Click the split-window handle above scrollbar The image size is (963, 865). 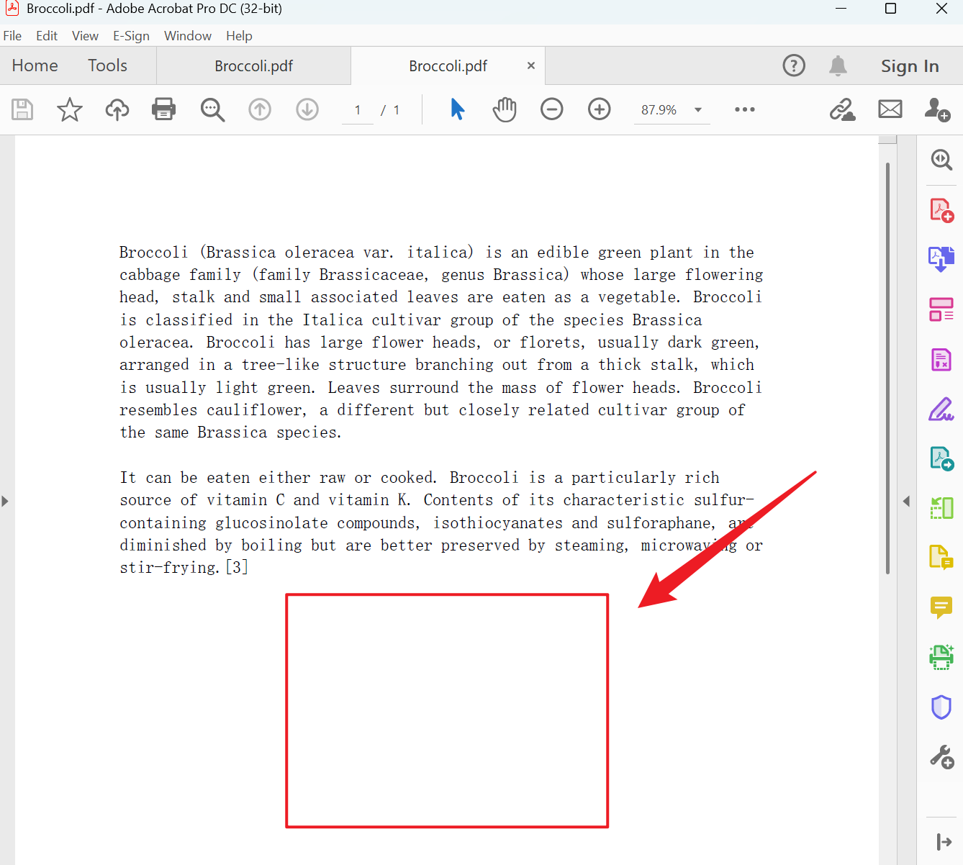click(887, 139)
